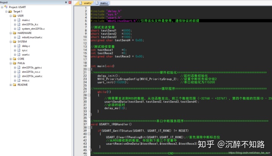Expand mbotLinuxUsart.c file dependencies
Screen dimensions: 272x156
pyautogui.click(x=15, y=37)
